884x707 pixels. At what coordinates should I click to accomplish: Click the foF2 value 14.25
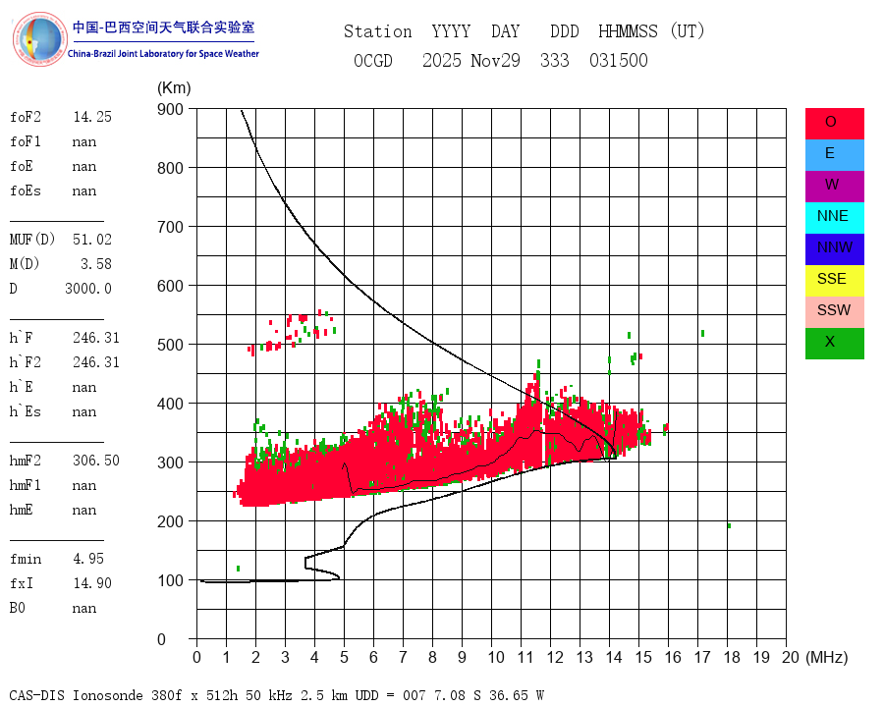(x=92, y=117)
